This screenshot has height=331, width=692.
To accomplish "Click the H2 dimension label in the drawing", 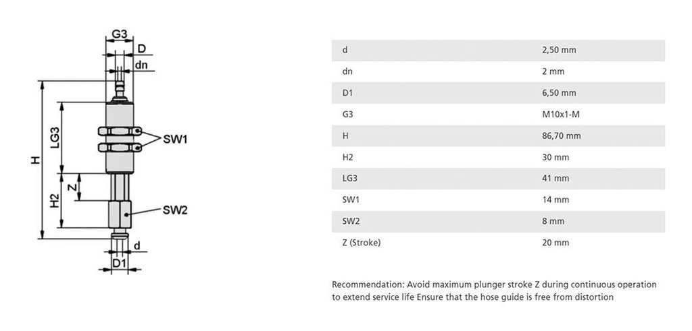I will click(55, 200).
